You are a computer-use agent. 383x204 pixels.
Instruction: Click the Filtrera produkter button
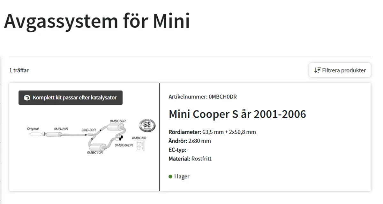point(340,70)
